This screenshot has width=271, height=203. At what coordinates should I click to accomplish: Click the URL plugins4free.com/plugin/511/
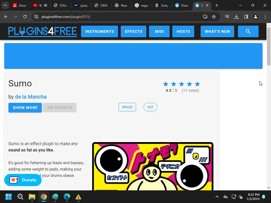[66, 17]
